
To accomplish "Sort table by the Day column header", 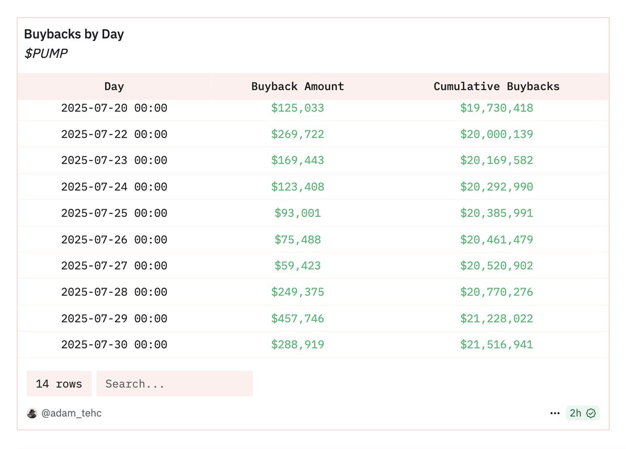I will pyautogui.click(x=114, y=86).
